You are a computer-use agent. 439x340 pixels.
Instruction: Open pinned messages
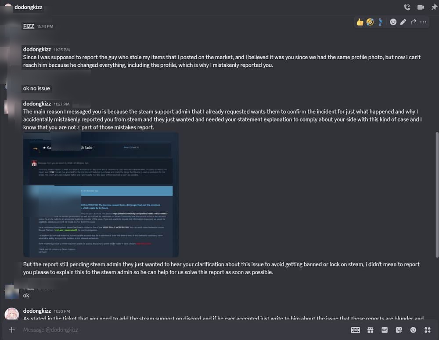click(434, 7)
